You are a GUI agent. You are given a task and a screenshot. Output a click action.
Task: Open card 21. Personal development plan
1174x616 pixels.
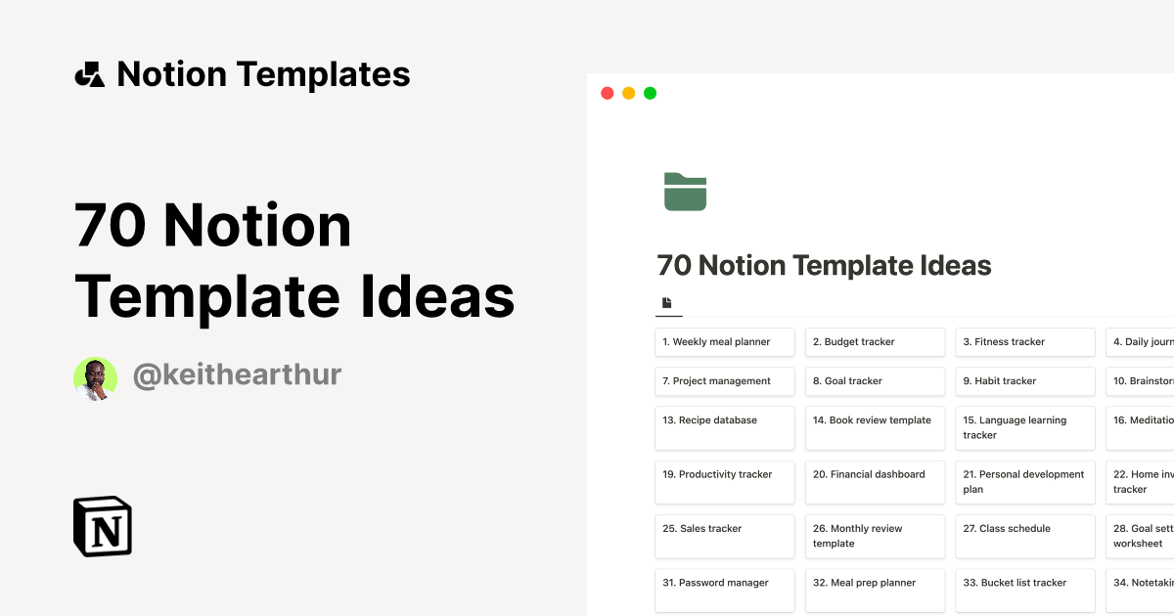pos(1025,482)
